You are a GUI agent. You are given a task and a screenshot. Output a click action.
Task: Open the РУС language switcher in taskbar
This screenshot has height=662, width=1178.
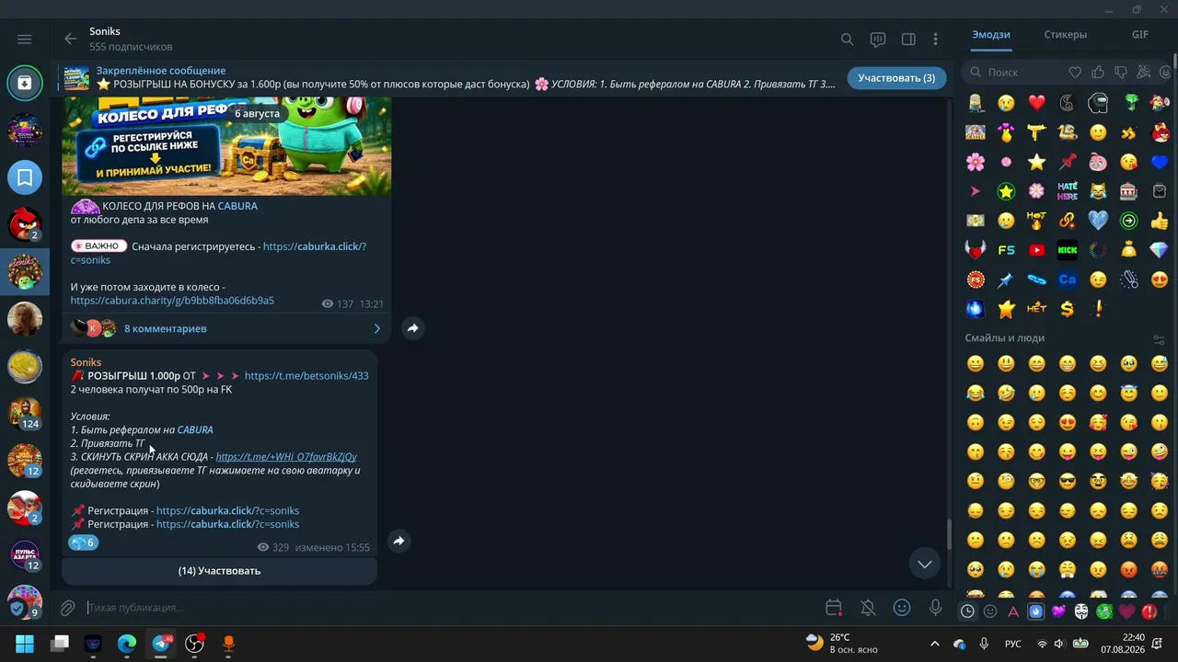(x=1013, y=644)
